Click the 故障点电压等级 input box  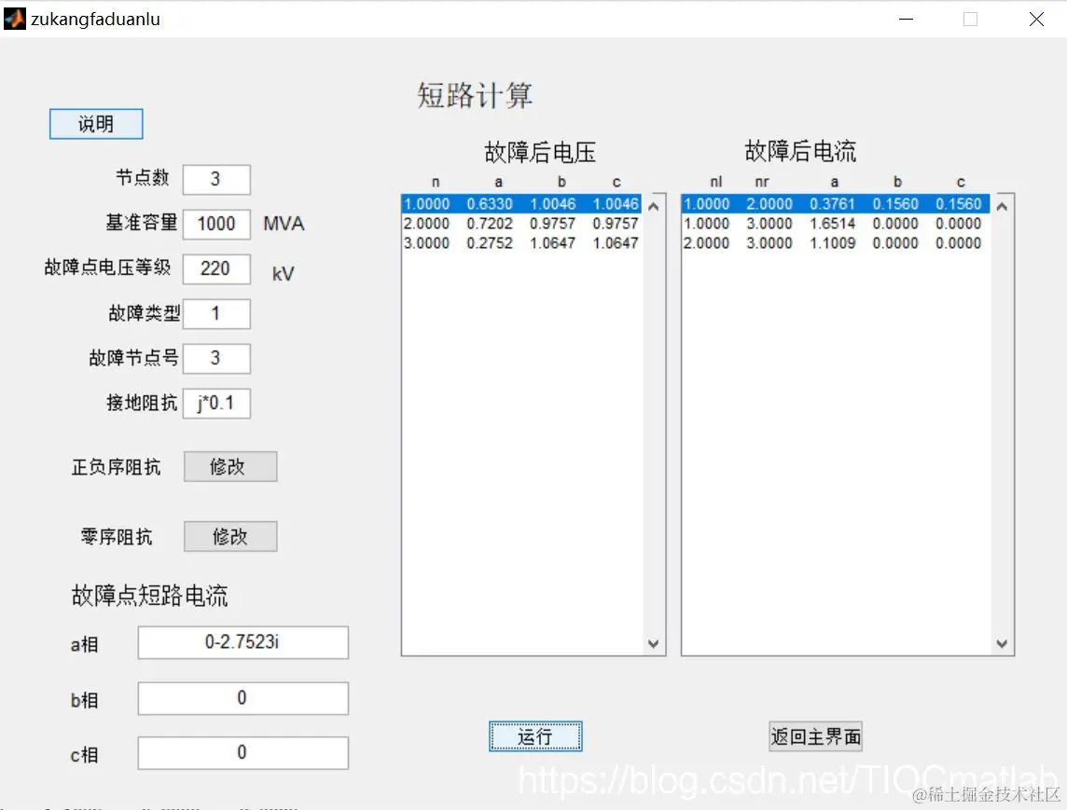click(216, 268)
